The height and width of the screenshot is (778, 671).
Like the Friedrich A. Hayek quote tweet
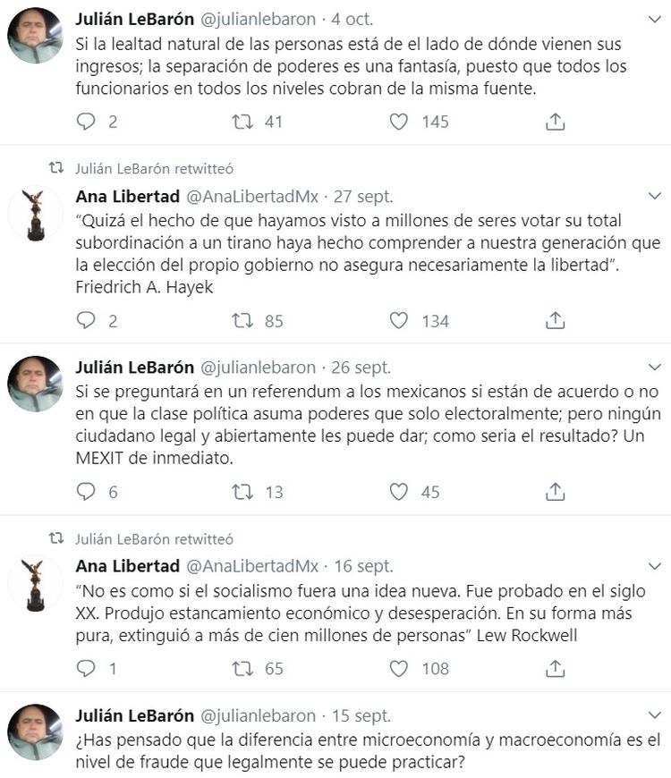tap(399, 320)
